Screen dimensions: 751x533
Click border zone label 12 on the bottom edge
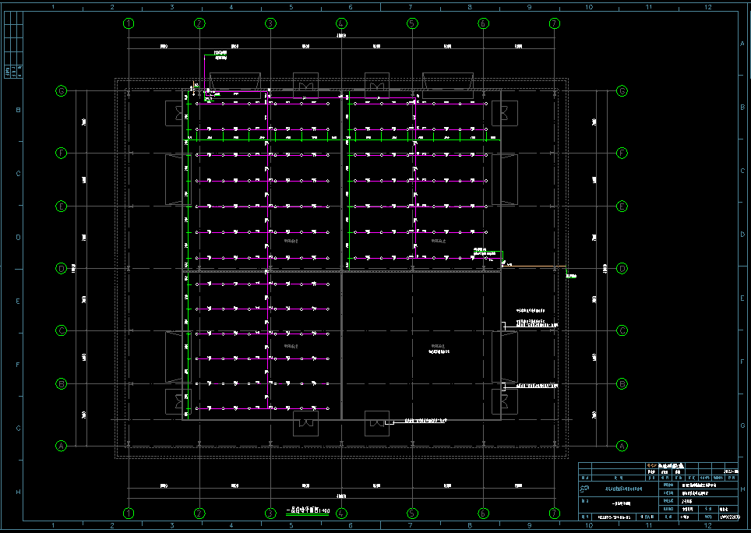click(x=707, y=527)
